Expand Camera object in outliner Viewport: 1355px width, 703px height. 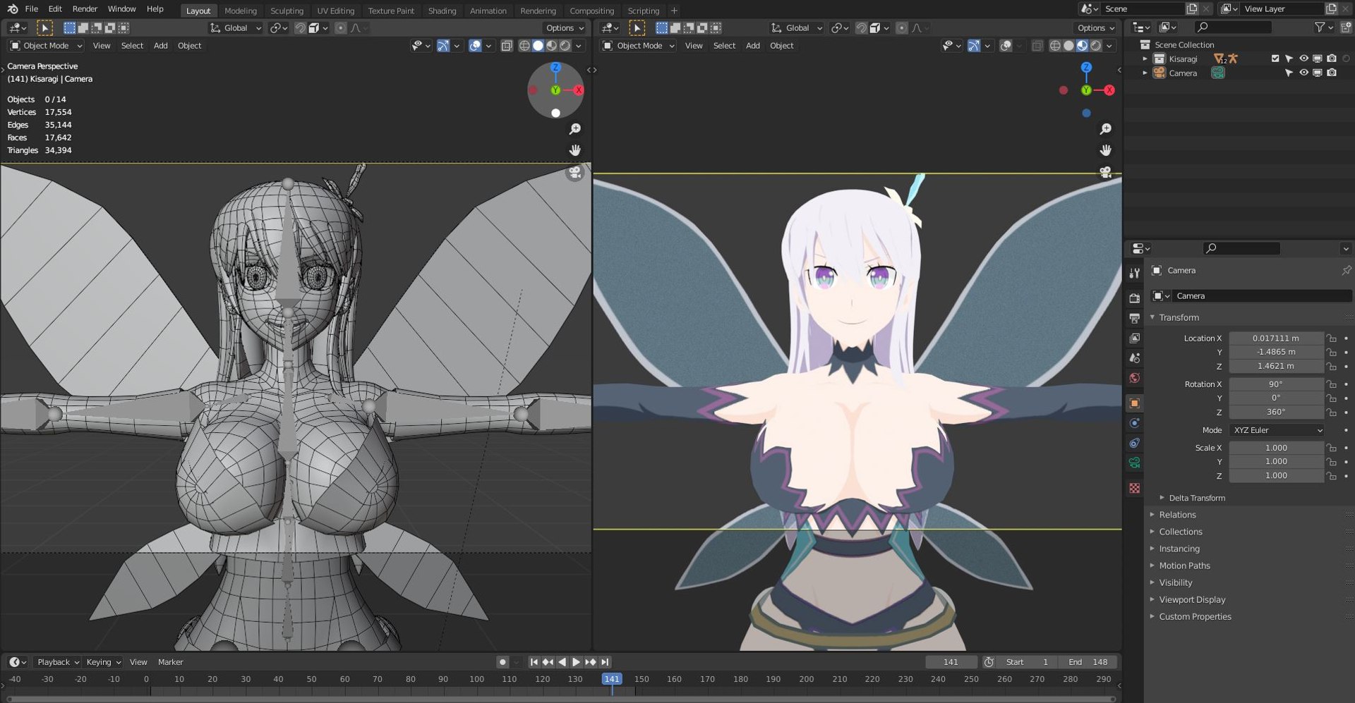pyautogui.click(x=1145, y=73)
